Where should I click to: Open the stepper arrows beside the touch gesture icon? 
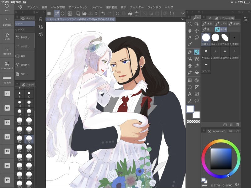62,13
